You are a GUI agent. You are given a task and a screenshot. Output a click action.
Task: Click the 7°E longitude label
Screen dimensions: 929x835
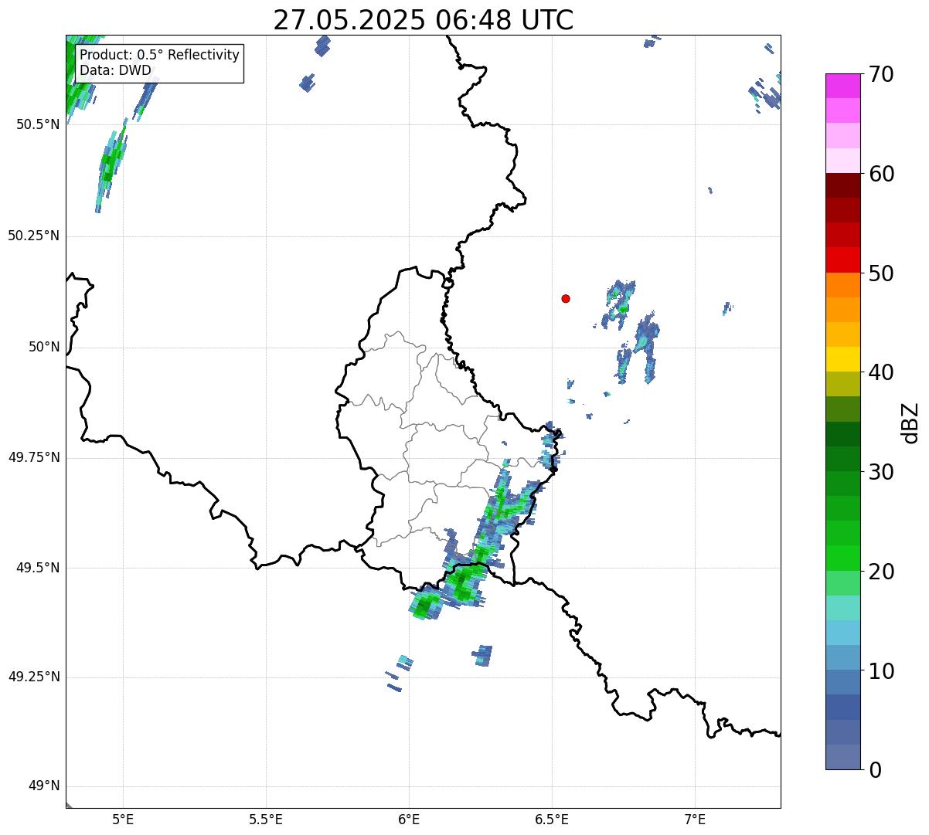[x=695, y=819]
